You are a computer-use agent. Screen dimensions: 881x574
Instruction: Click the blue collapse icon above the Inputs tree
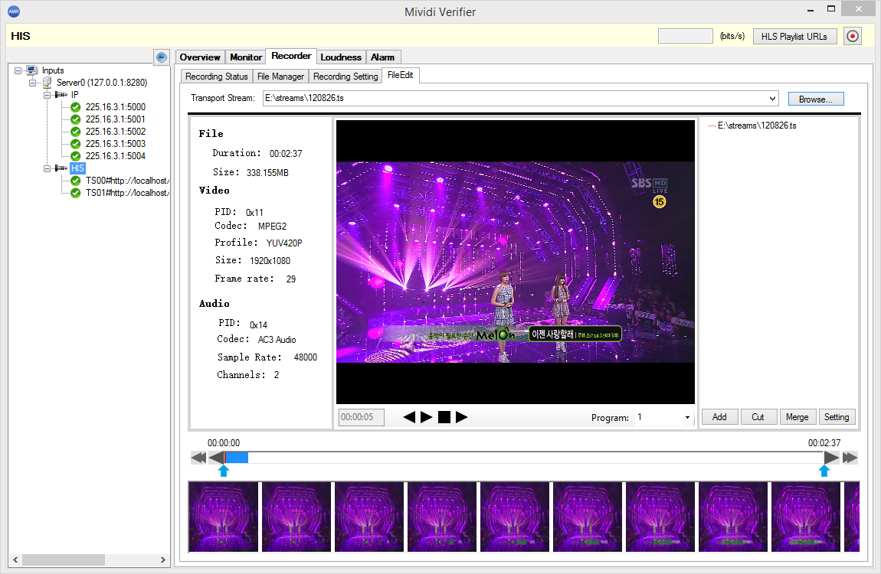click(x=161, y=57)
